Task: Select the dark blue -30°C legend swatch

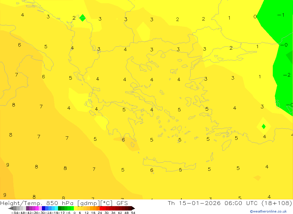Action: [x=43, y=208]
